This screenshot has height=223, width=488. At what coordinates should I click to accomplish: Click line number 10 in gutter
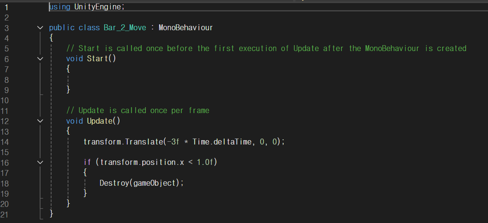(x=5, y=100)
